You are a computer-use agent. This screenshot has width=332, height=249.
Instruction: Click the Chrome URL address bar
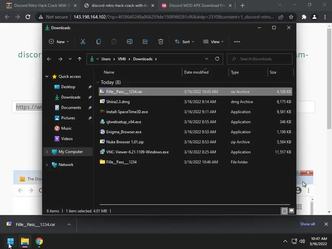coord(174,17)
